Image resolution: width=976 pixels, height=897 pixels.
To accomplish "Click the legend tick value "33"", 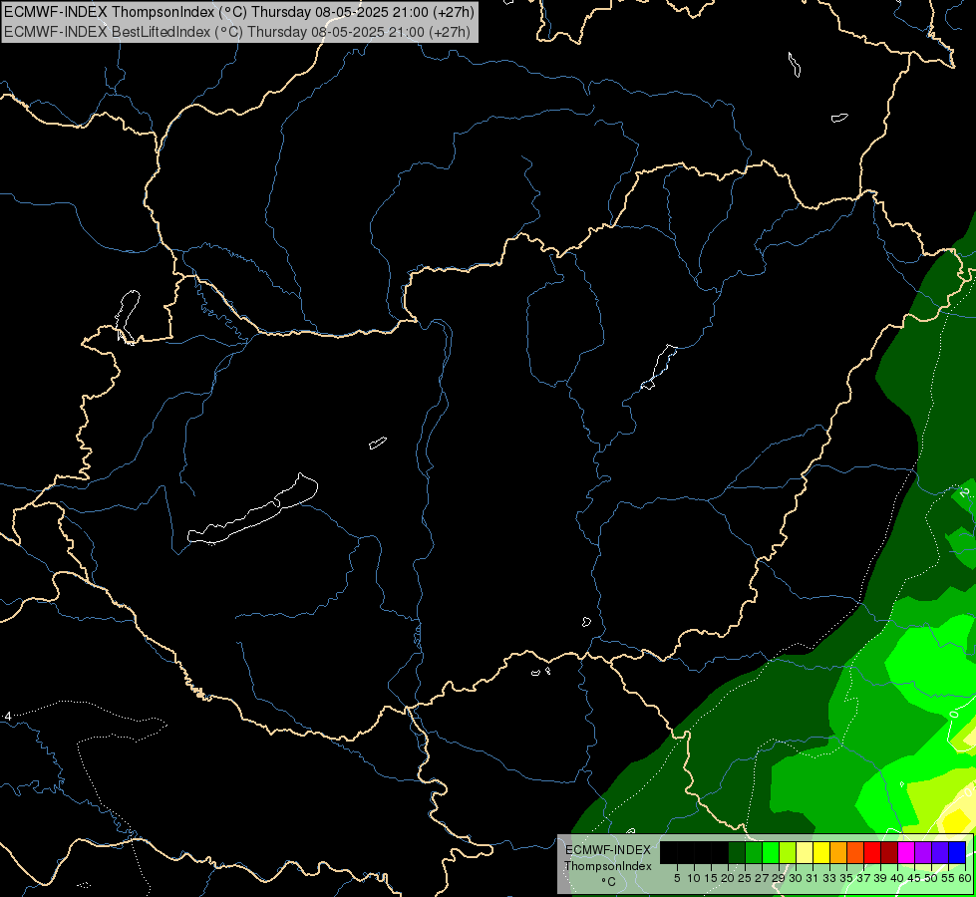I will click(x=829, y=878).
